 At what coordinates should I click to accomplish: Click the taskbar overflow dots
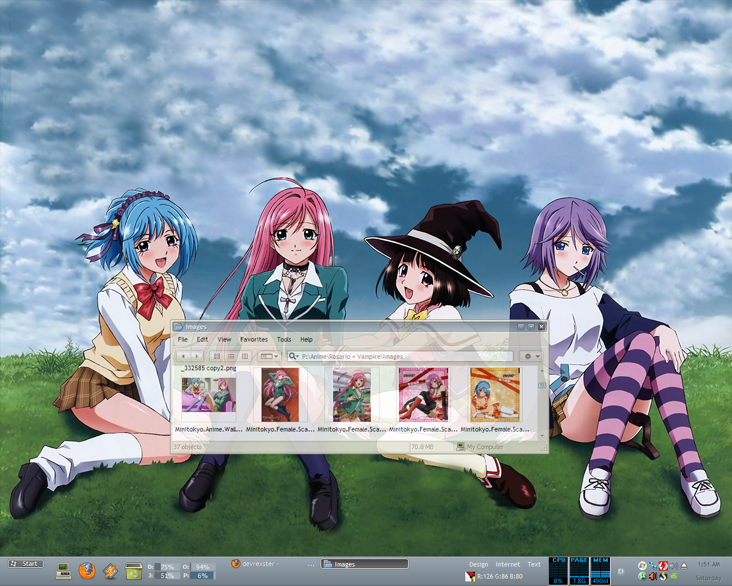click(311, 565)
